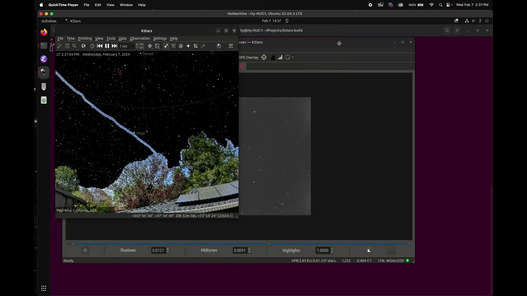
Task: Click the terminal window search icon
Action: tap(447, 30)
